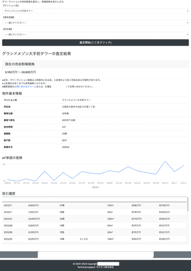Click the 約265万円 tsubo price cell
The width and height of the screenshot is (191, 271).
coord(164,239)
